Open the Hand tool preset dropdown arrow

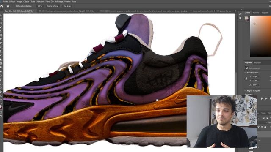tap(11, 6)
